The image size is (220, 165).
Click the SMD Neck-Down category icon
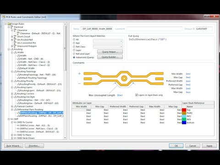click(15, 138)
